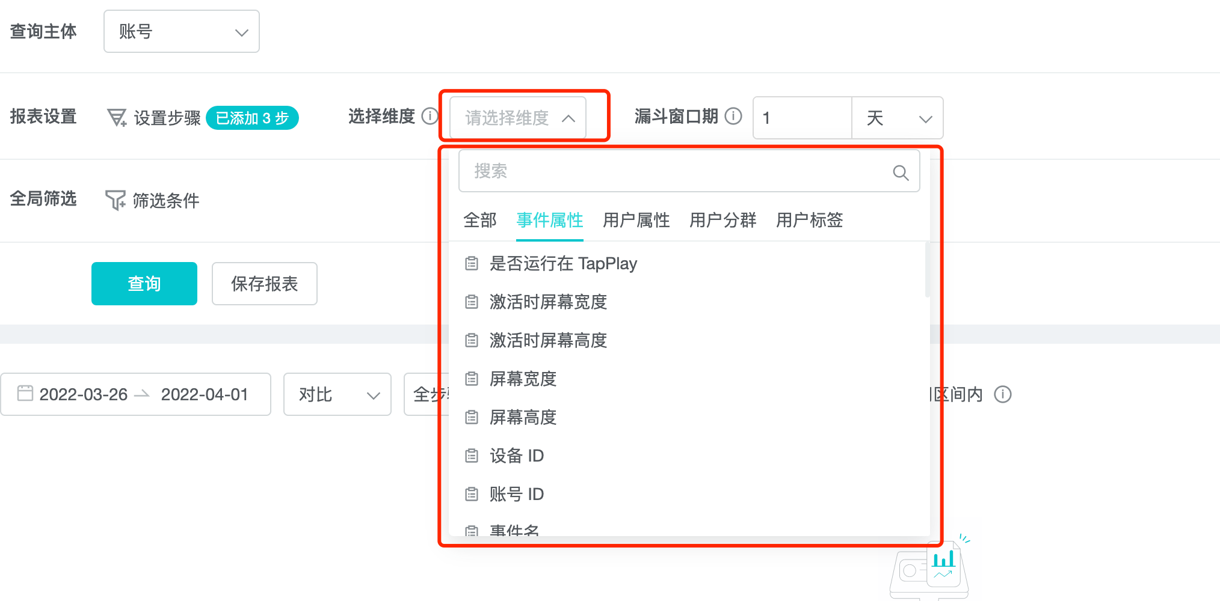The width and height of the screenshot is (1220, 601).
Task: Click info icon next to 漏斗窗口期
Action: [x=733, y=116]
